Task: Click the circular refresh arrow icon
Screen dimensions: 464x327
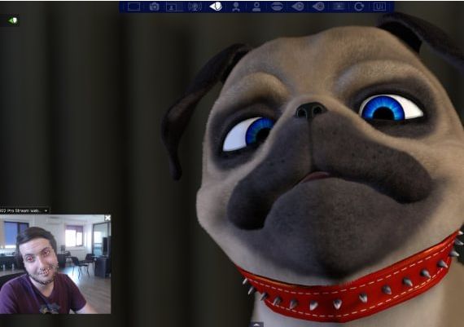Action: pos(359,7)
